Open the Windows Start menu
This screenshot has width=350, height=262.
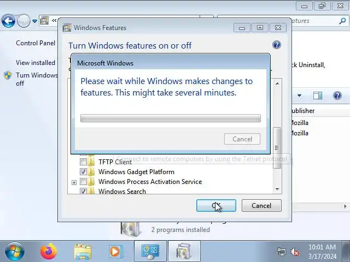15,252
